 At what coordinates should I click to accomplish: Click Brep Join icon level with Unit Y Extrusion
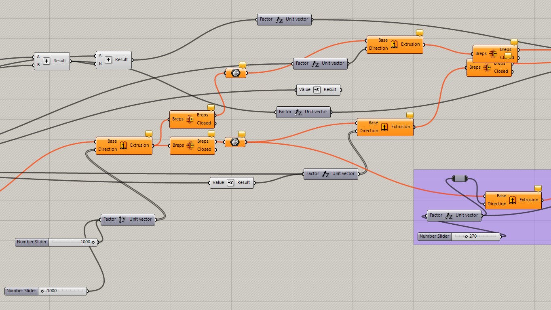pyautogui.click(x=190, y=146)
